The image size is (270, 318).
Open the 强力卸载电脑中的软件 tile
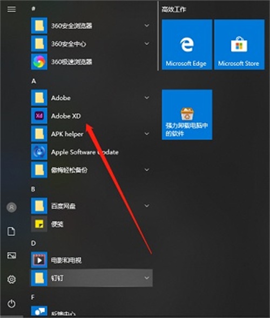pyautogui.click(x=187, y=115)
